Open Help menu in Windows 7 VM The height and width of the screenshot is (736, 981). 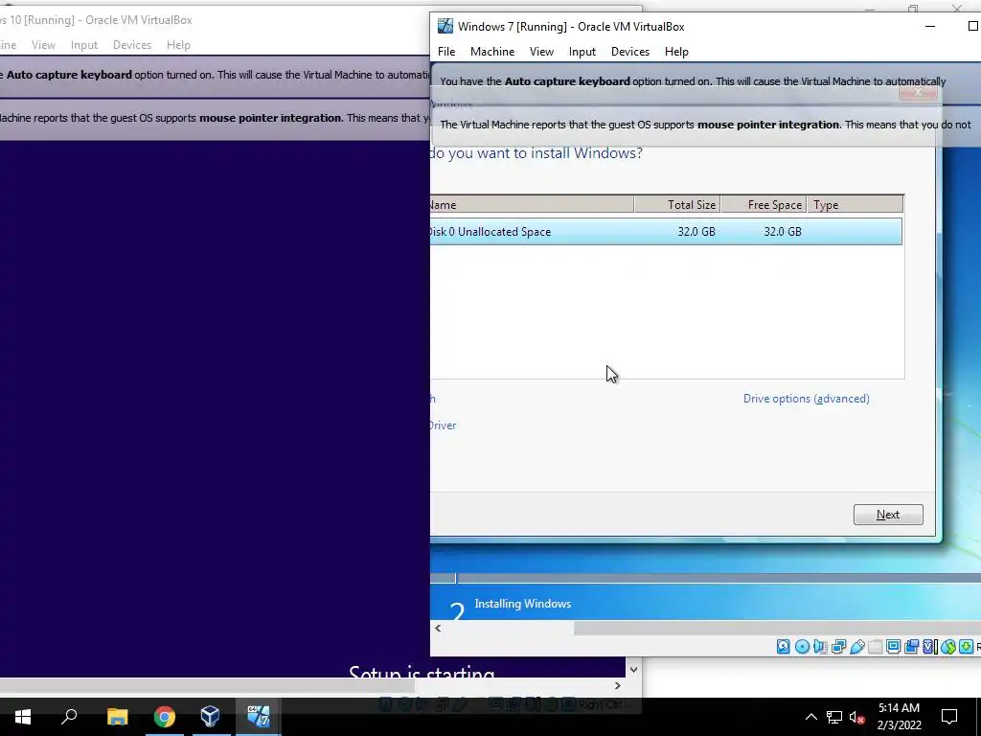[x=676, y=52]
